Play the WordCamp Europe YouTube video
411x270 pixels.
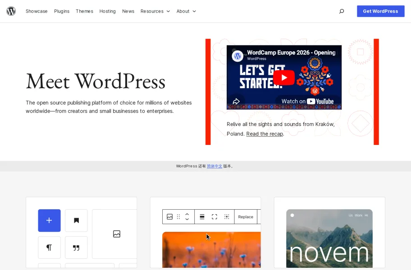[284, 78]
